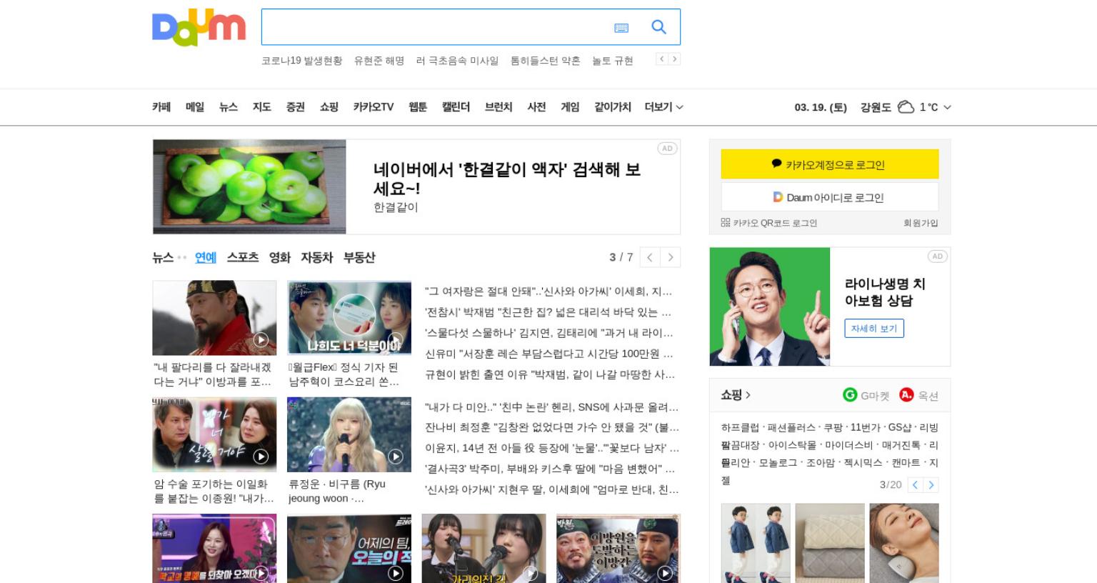Screen dimensions: 1097x583
Task: Open the 캘린더 menu item
Action: coord(456,107)
